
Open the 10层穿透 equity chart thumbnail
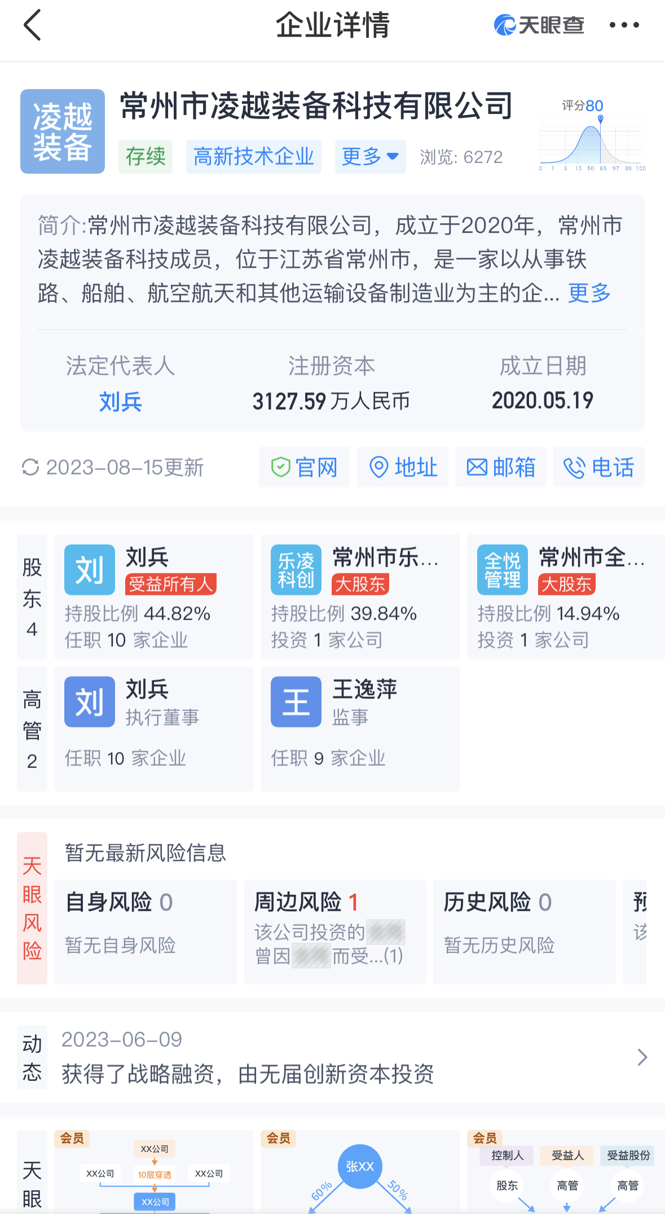pos(154,1172)
